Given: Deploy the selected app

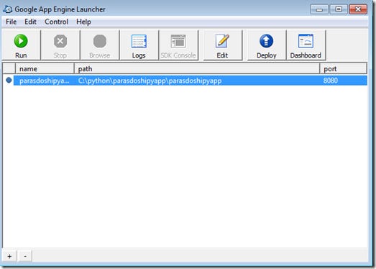Looking at the screenshot, I should click(x=267, y=45).
